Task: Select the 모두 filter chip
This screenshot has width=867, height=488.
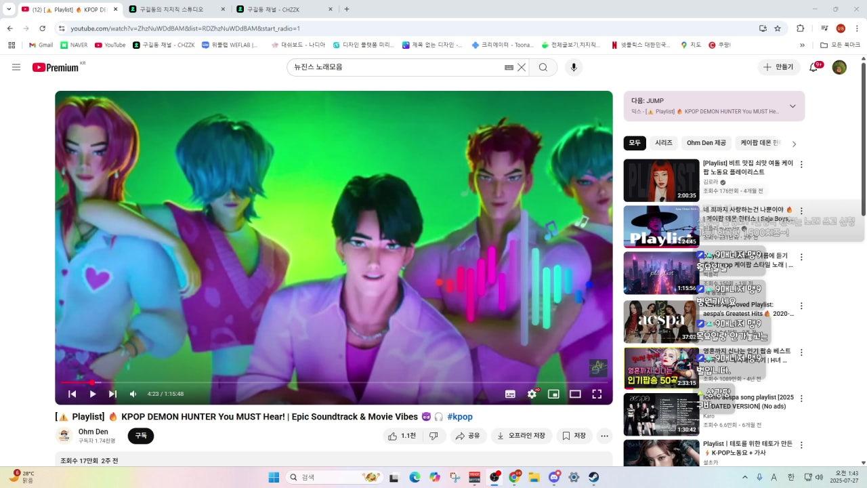Action: point(635,143)
